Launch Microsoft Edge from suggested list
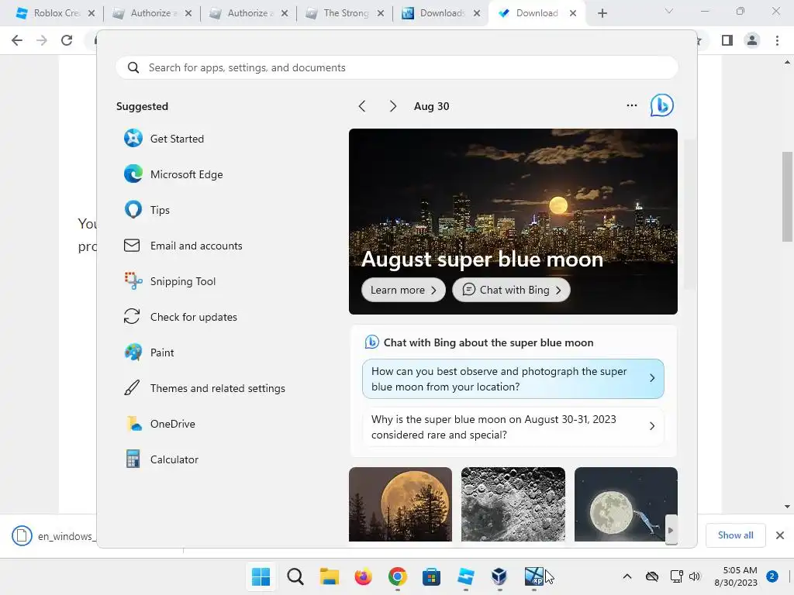 (x=173, y=174)
